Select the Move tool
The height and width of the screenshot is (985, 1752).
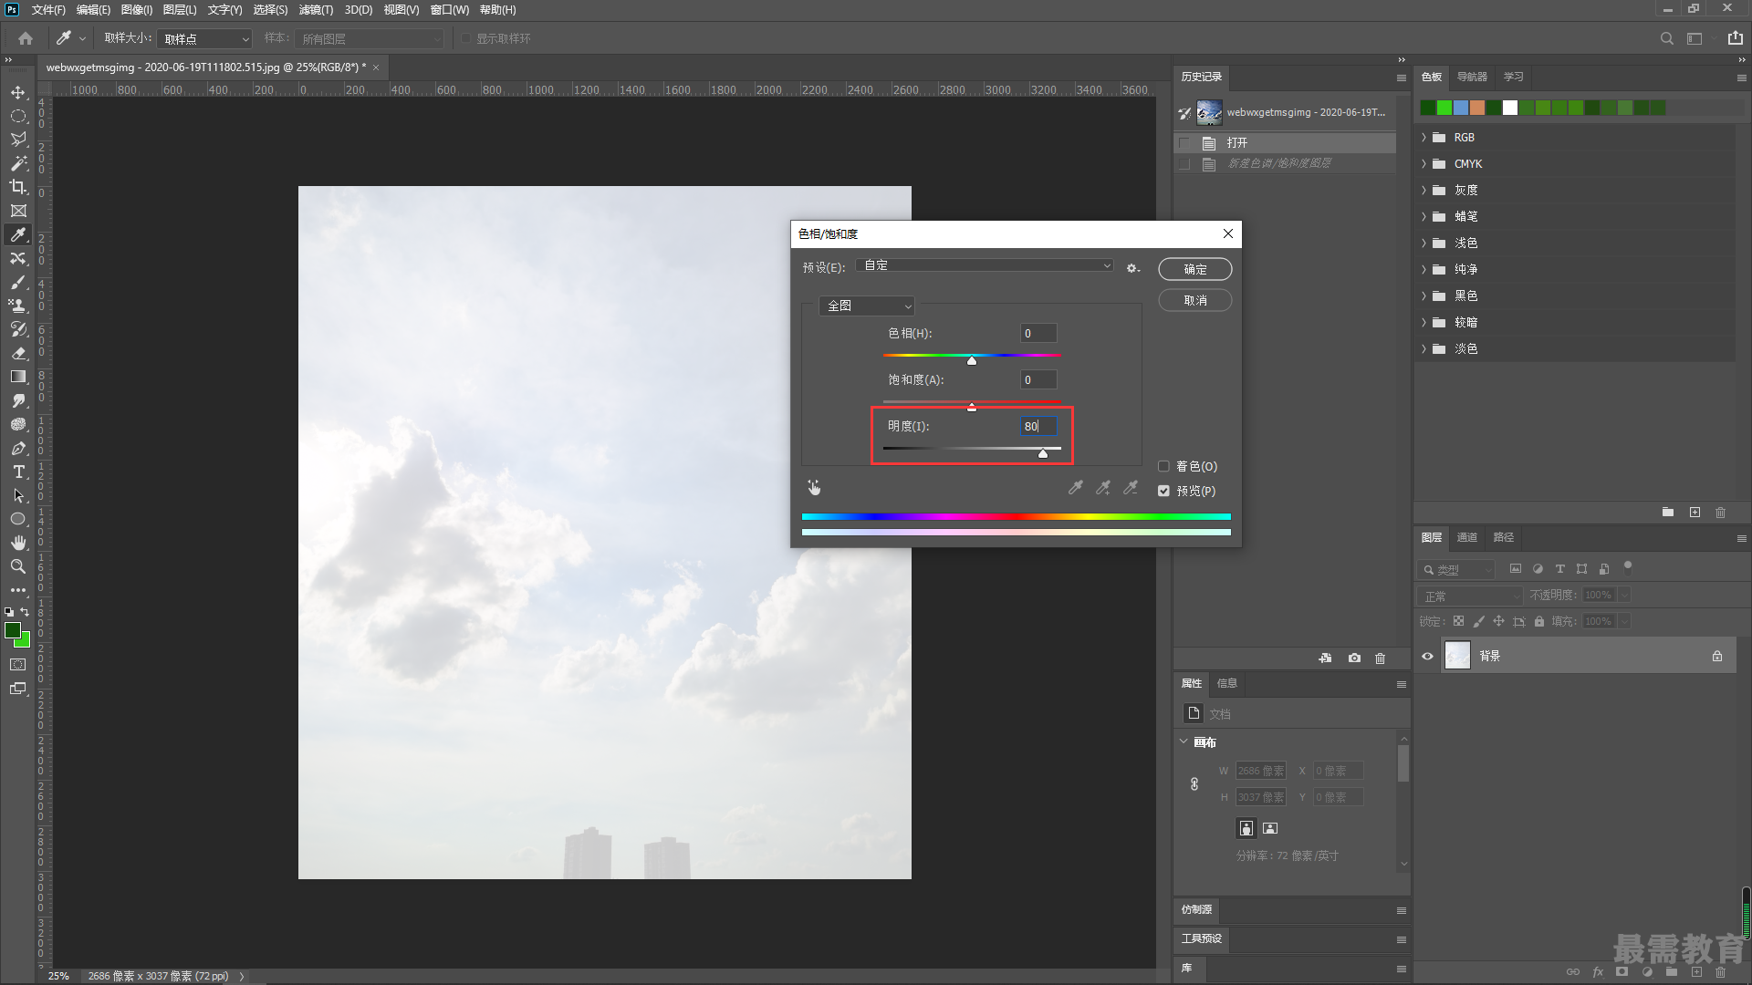tap(18, 92)
